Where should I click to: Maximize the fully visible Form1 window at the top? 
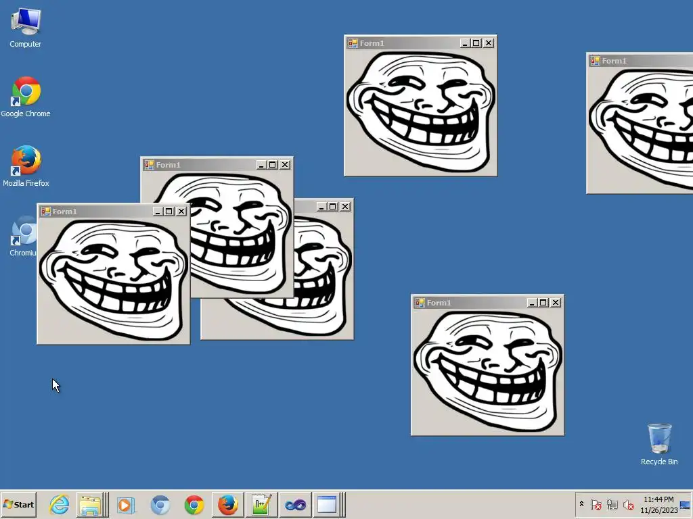pyautogui.click(x=476, y=43)
